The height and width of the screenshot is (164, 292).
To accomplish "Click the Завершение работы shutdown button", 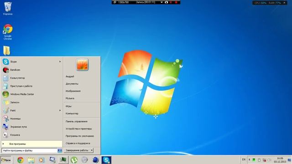I will 77,150.
